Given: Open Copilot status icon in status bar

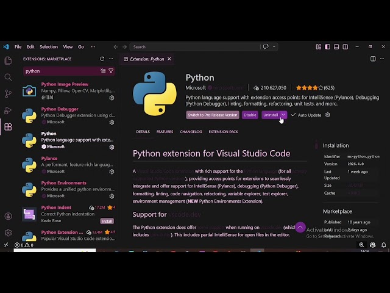Looking at the screenshot, I should (x=372, y=245).
